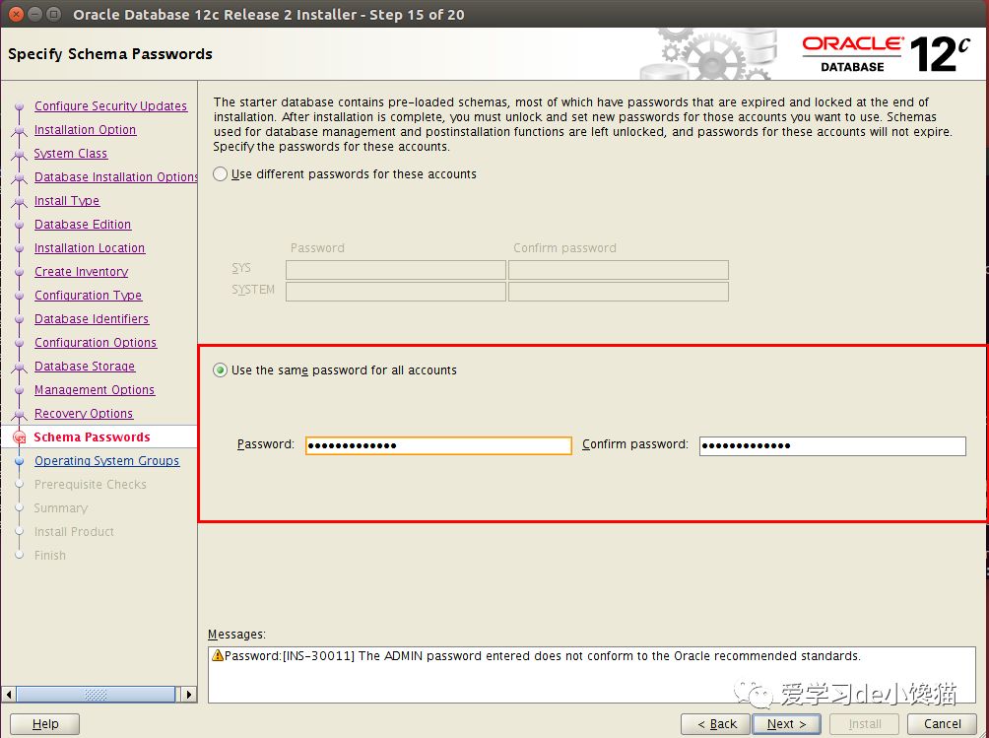Go to Configure Security Updates step
989x738 pixels.
point(110,106)
